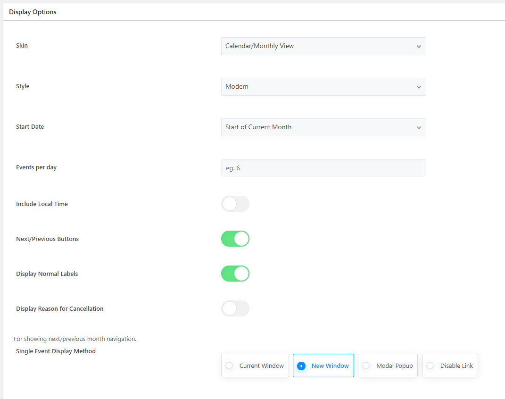The width and height of the screenshot is (505, 399).
Task: Click the Single Event Display Method label
Action: click(x=56, y=351)
